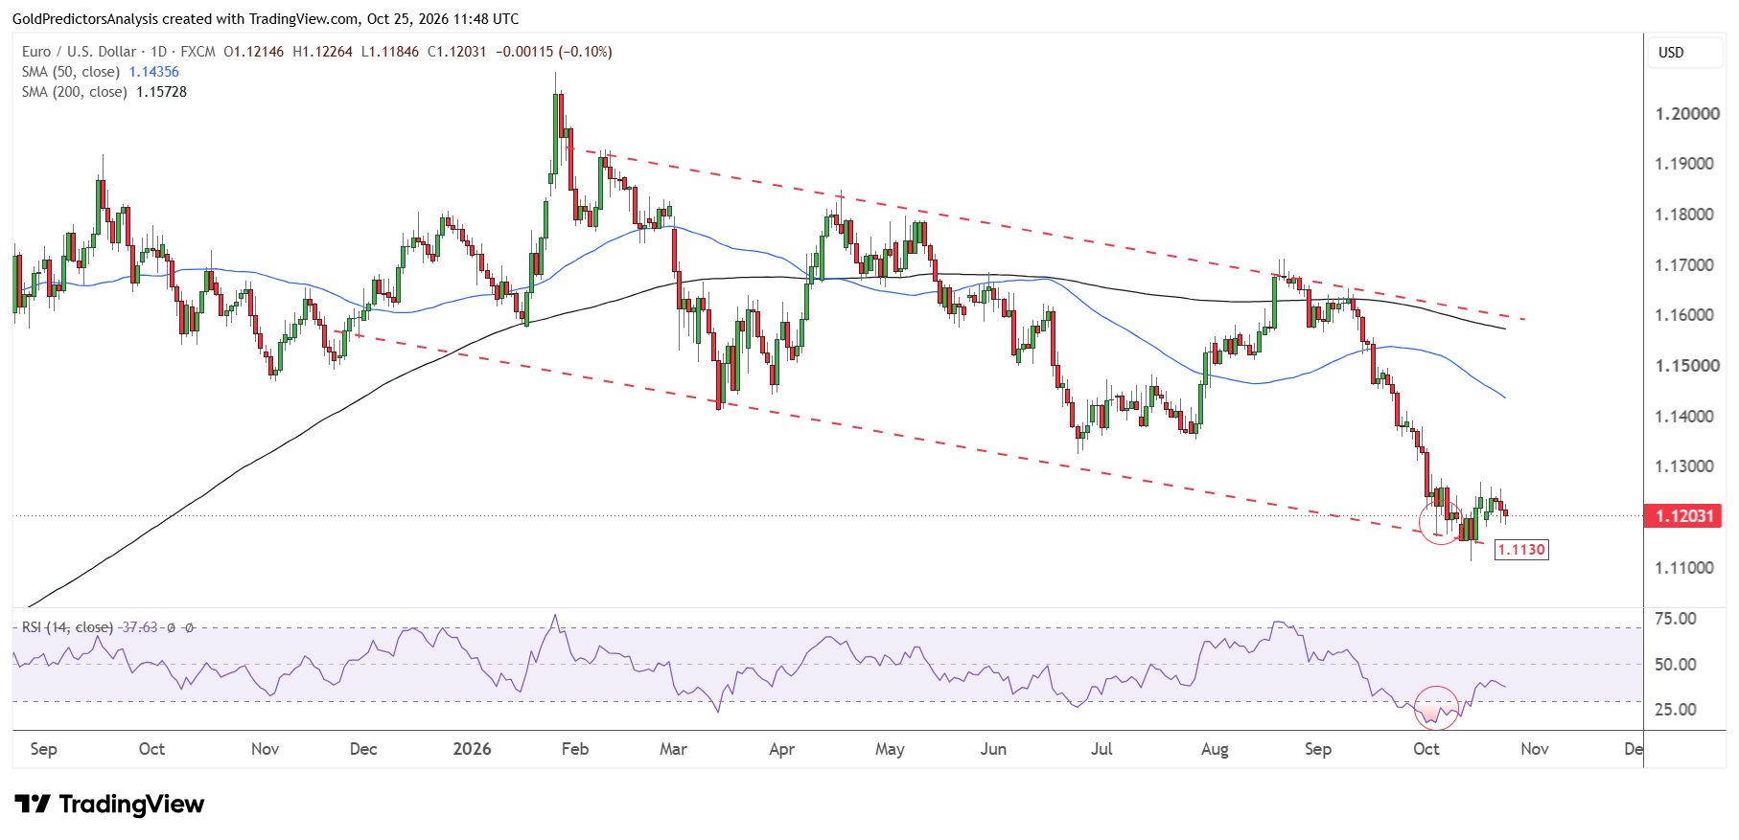
Task: Click the TradingView logo
Action: pyautogui.click(x=109, y=804)
